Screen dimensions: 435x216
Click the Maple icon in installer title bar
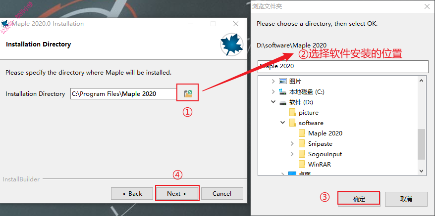pos(5,24)
